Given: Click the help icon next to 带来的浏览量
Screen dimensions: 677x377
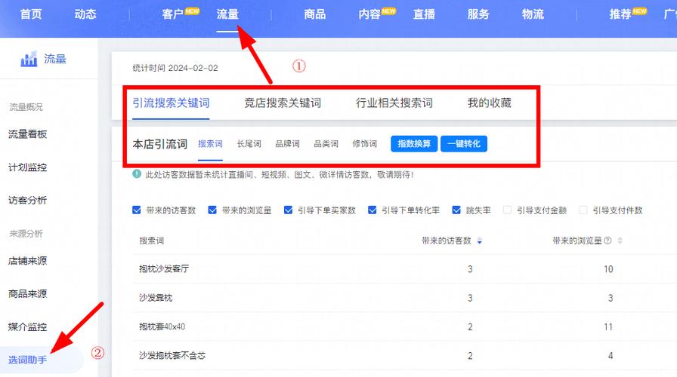Looking at the screenshot, I should click(607, 241).
